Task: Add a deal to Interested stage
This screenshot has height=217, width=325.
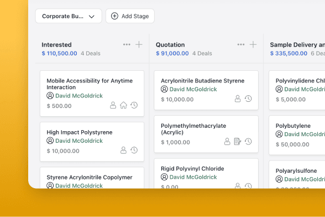Action: pos(139,44)
